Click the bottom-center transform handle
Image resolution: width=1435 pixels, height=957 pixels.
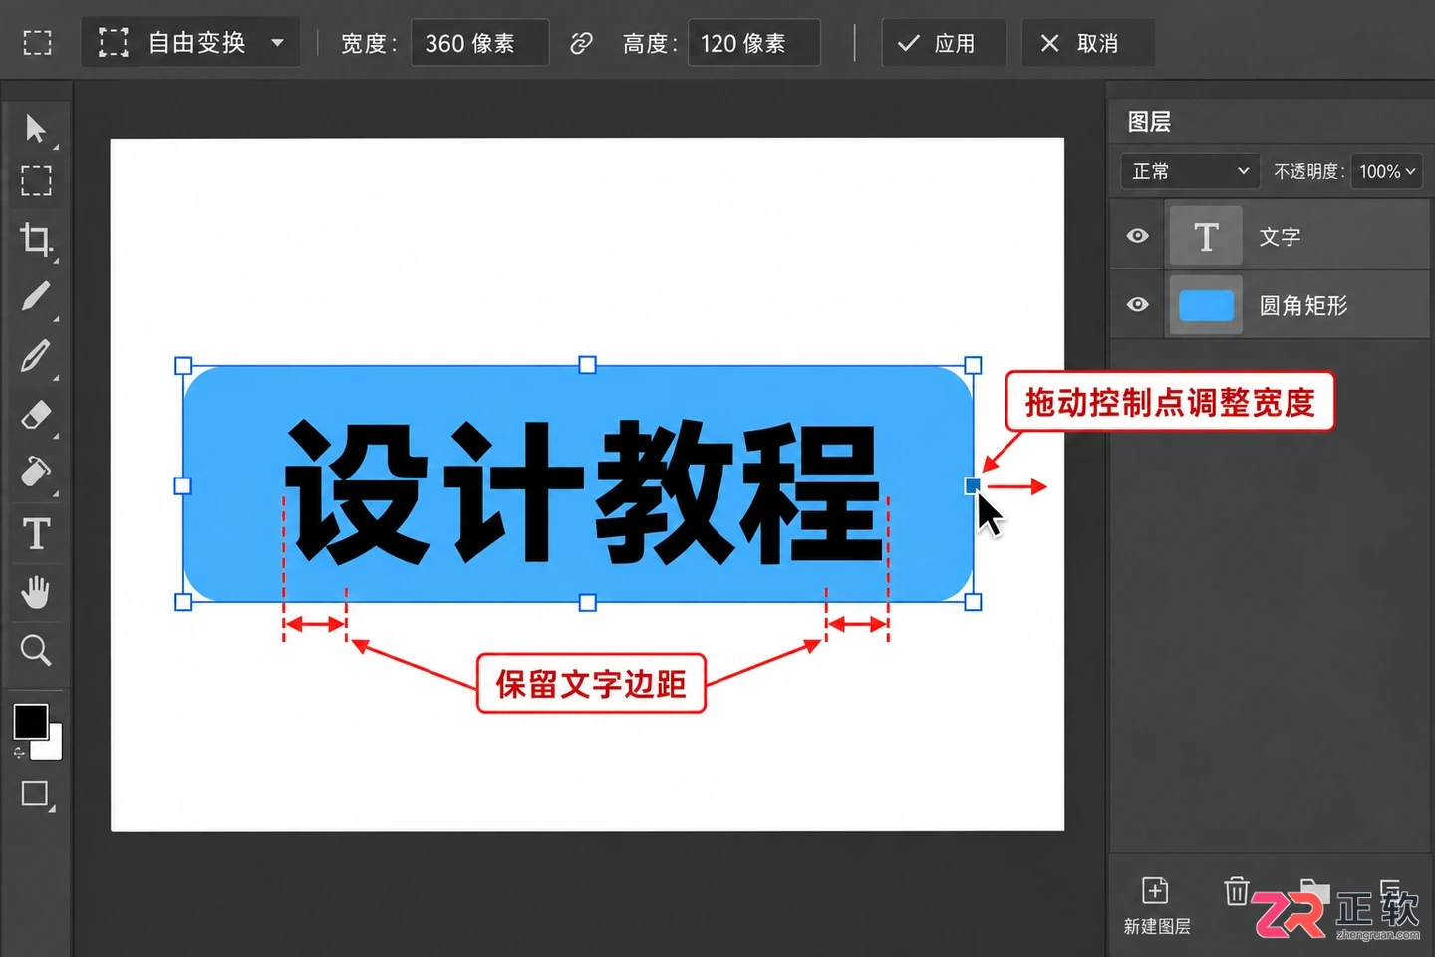tap(588, 603)
